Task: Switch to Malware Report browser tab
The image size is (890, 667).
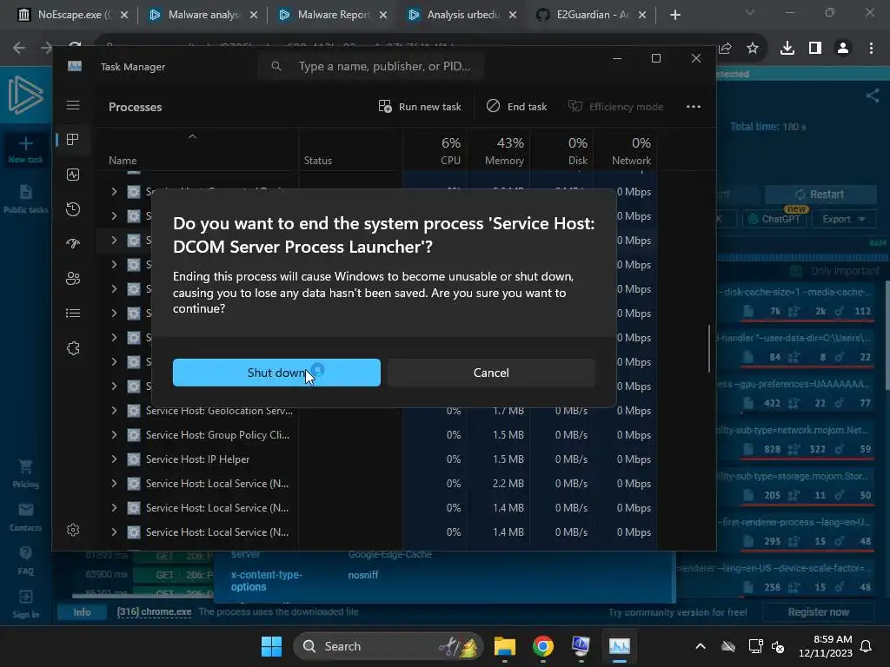Action: pyautogui.click(x=334, y=15)
